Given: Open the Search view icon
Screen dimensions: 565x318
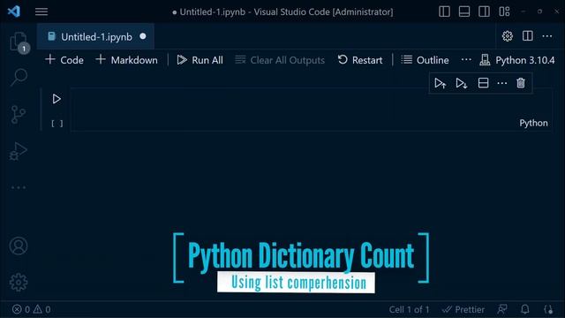Looking at the screenshot, I should point(19,77).
